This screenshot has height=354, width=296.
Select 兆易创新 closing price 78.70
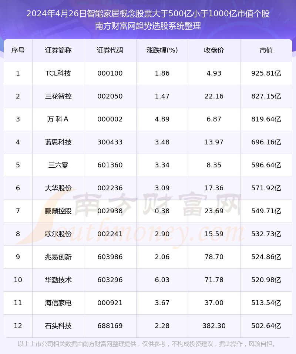click(x=214, y=257)
